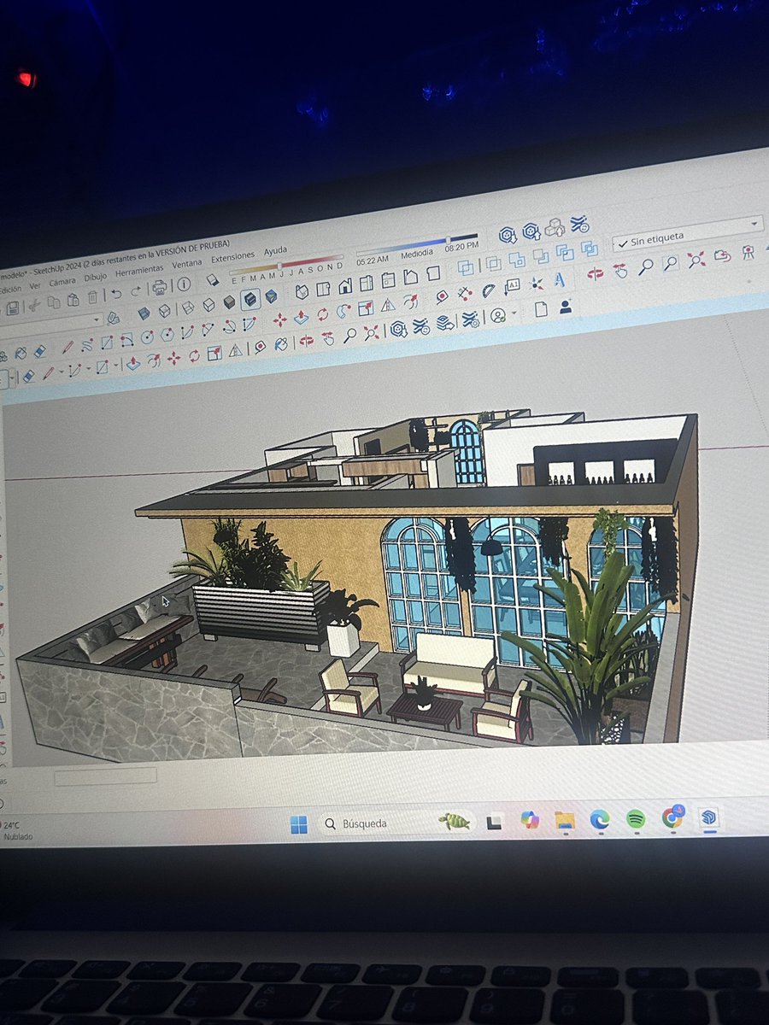
Task: Select the Front view house icon
Action: pyautogui.click(x=345, y=285)
